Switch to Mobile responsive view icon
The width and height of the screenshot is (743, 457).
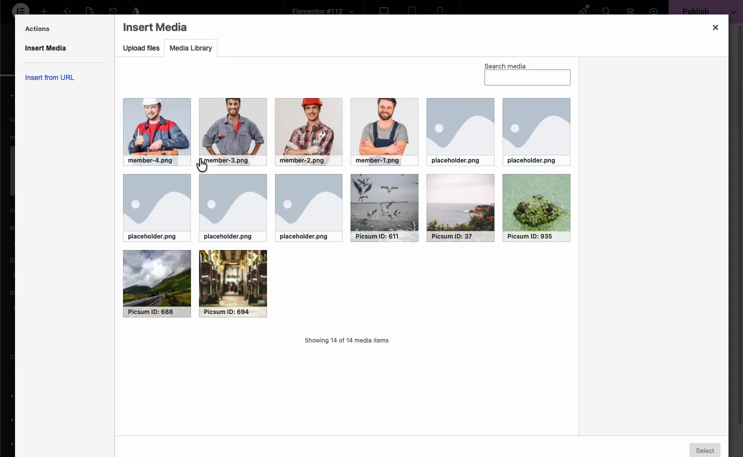pyautogui.click(x=440, y=11)
